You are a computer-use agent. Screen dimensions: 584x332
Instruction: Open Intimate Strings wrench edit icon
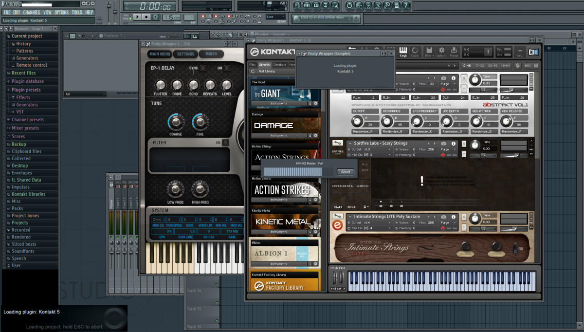(x=338, y=216)
